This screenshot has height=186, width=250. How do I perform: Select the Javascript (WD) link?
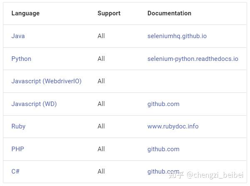coord(34,104)
